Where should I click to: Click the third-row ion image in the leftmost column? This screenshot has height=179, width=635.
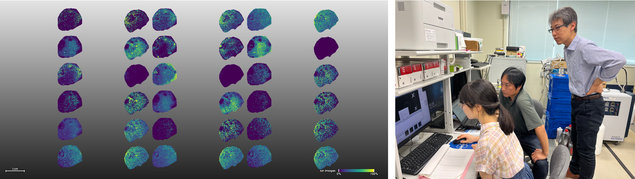(70, 74)
